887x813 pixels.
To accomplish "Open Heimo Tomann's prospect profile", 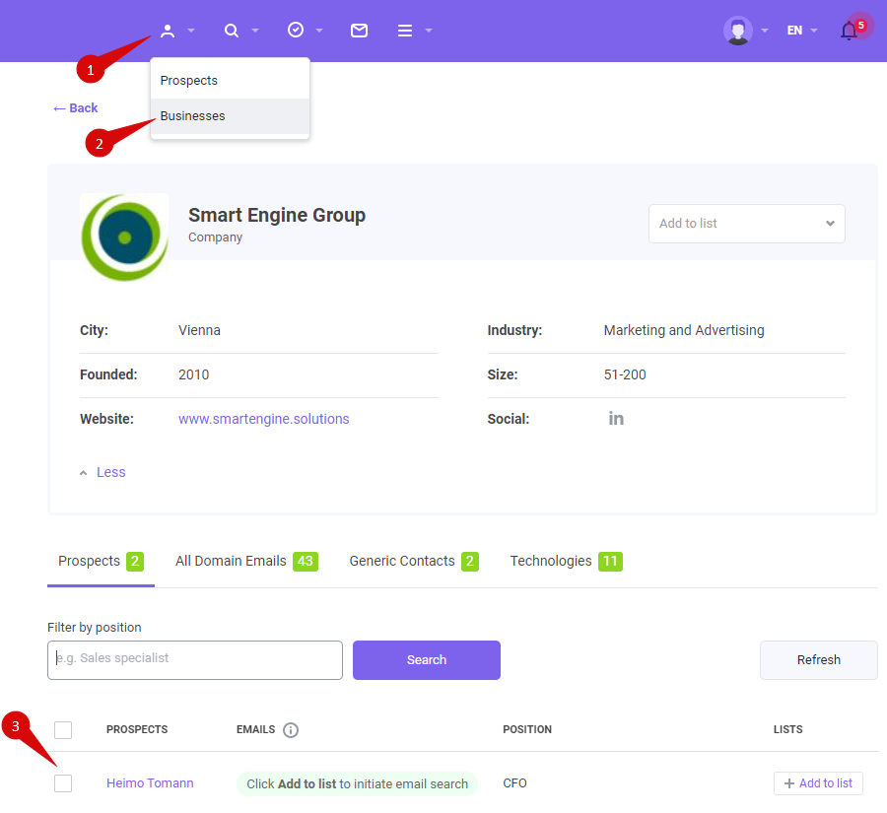I will [x=150, y=783].
